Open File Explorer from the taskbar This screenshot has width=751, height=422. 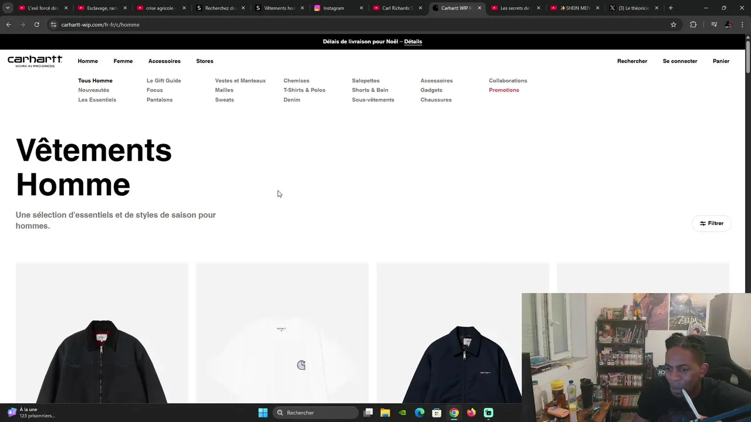coord(385,413)
